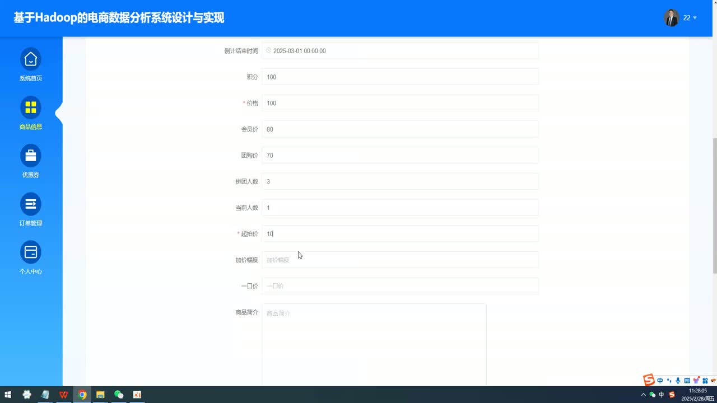Open the Sogou skin shirt icon
717x403 pixels.
point(696,381)
